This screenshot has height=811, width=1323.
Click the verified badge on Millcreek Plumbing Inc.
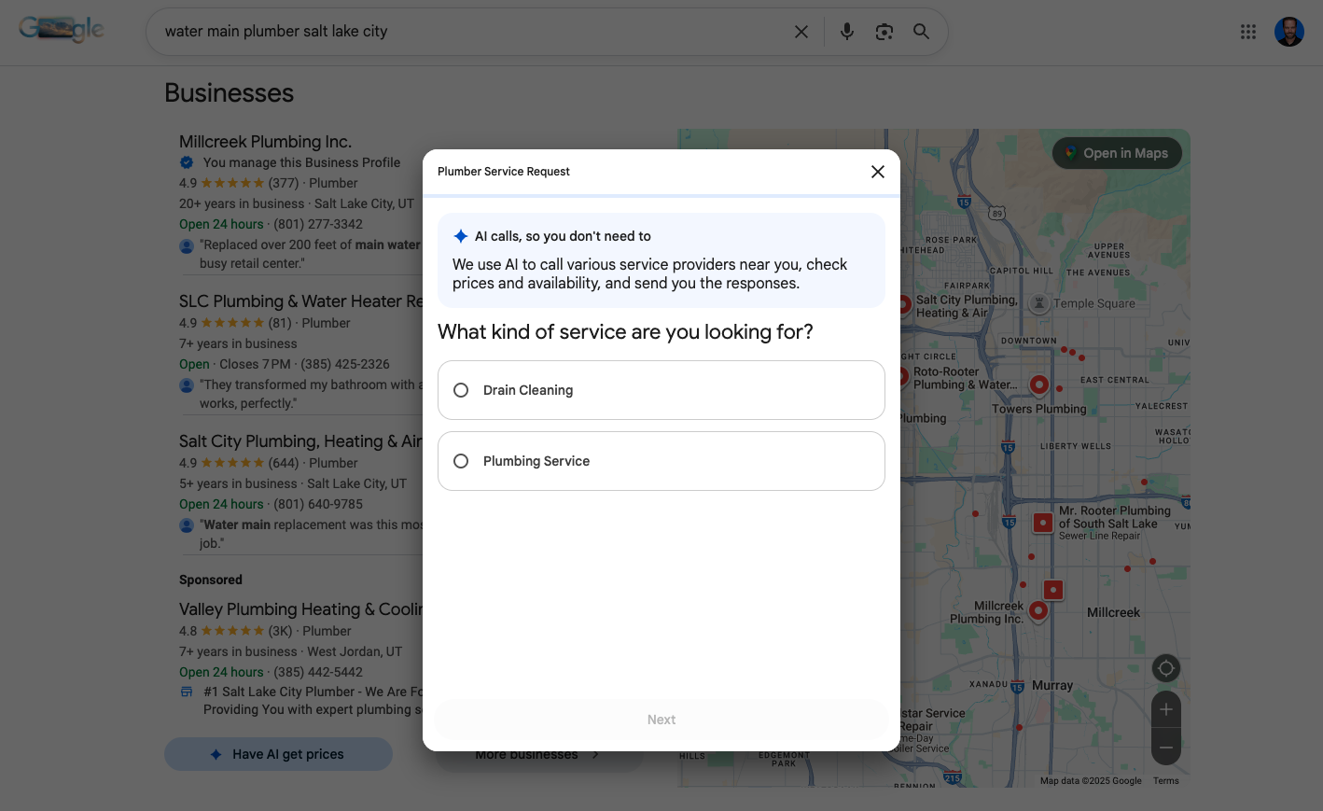[186, 161]
